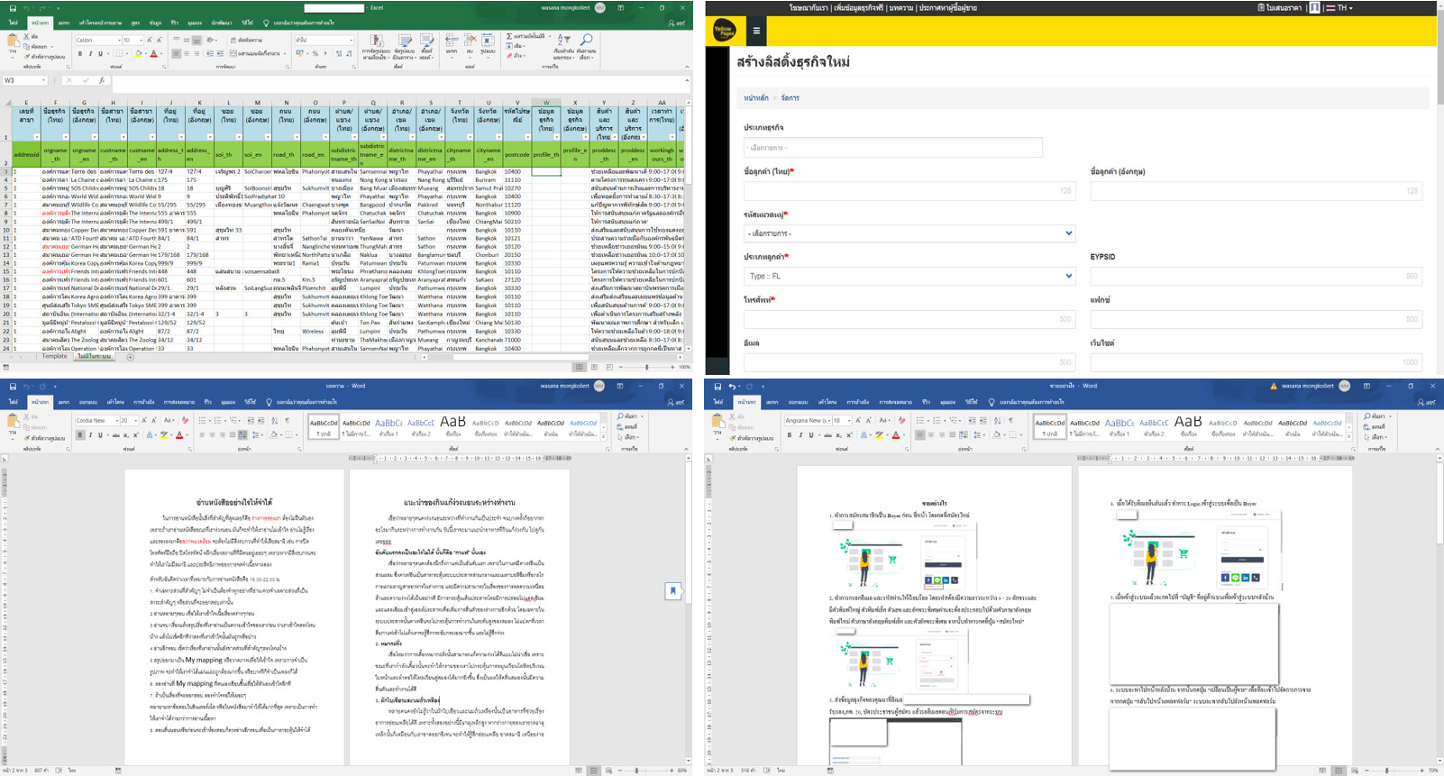
Task: Click the Yellow Pages logo
Action: coord(724,31)
